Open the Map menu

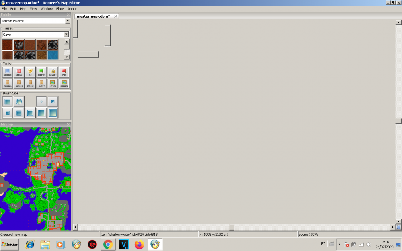(23, 9)
